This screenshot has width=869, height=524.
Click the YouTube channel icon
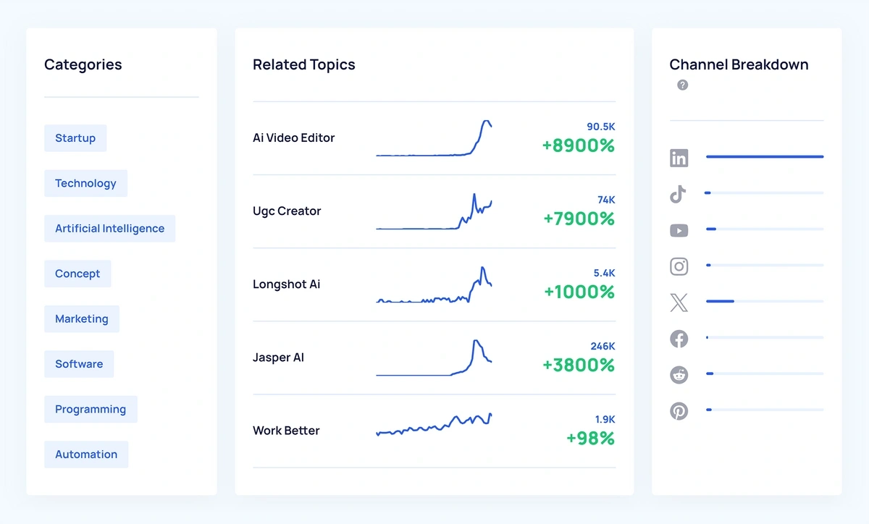(x=679, y=230)
